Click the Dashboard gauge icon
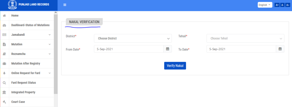 [5, 25]
